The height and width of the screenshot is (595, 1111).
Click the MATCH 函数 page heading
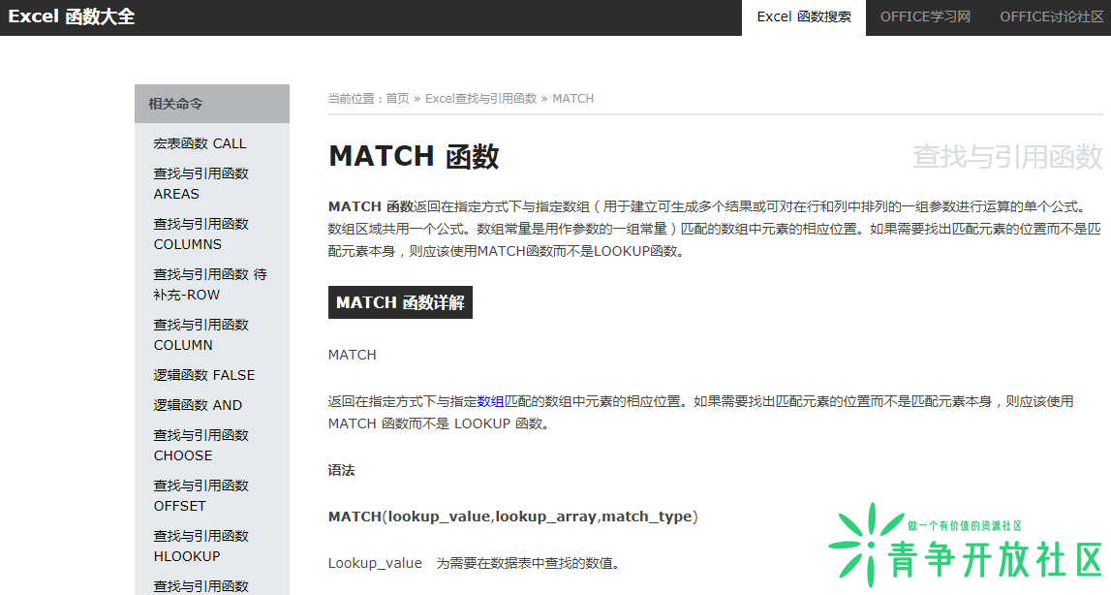coord(414,156)
